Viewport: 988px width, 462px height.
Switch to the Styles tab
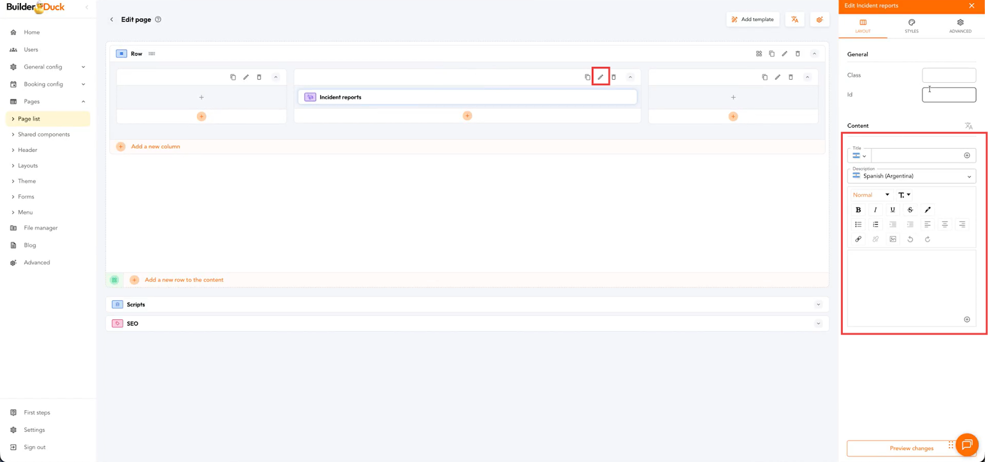tap(911, 25)
